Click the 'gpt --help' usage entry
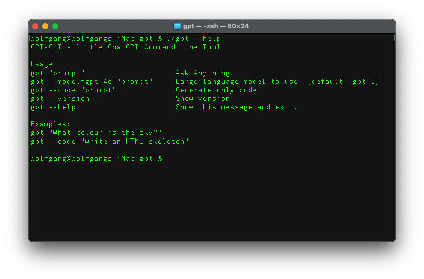Screen dimensions: 424x279 (53, 107)
